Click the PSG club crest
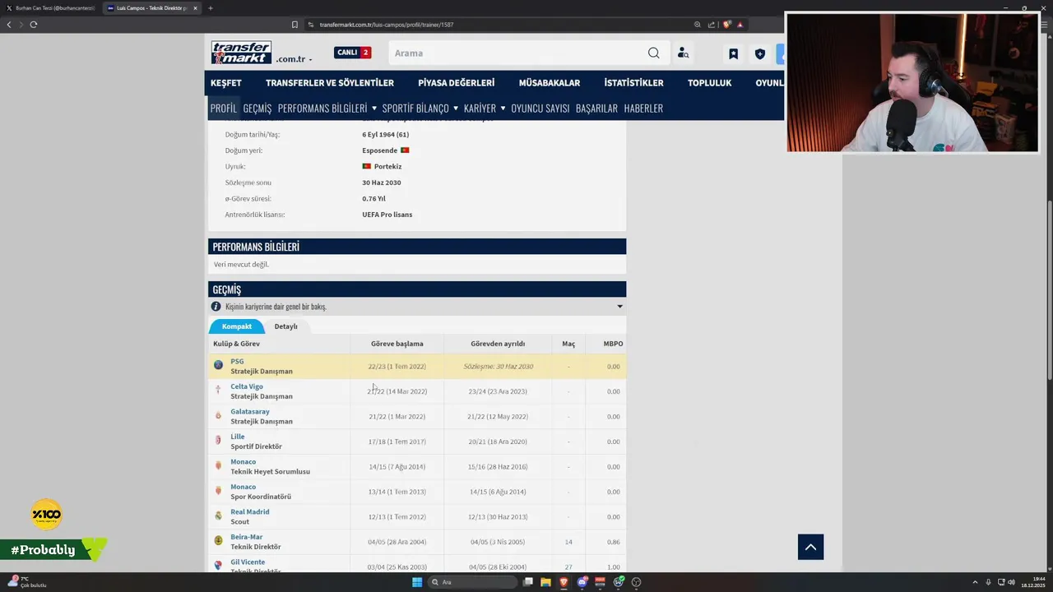This screenshot has height=592, width=1053. [218, 365]
